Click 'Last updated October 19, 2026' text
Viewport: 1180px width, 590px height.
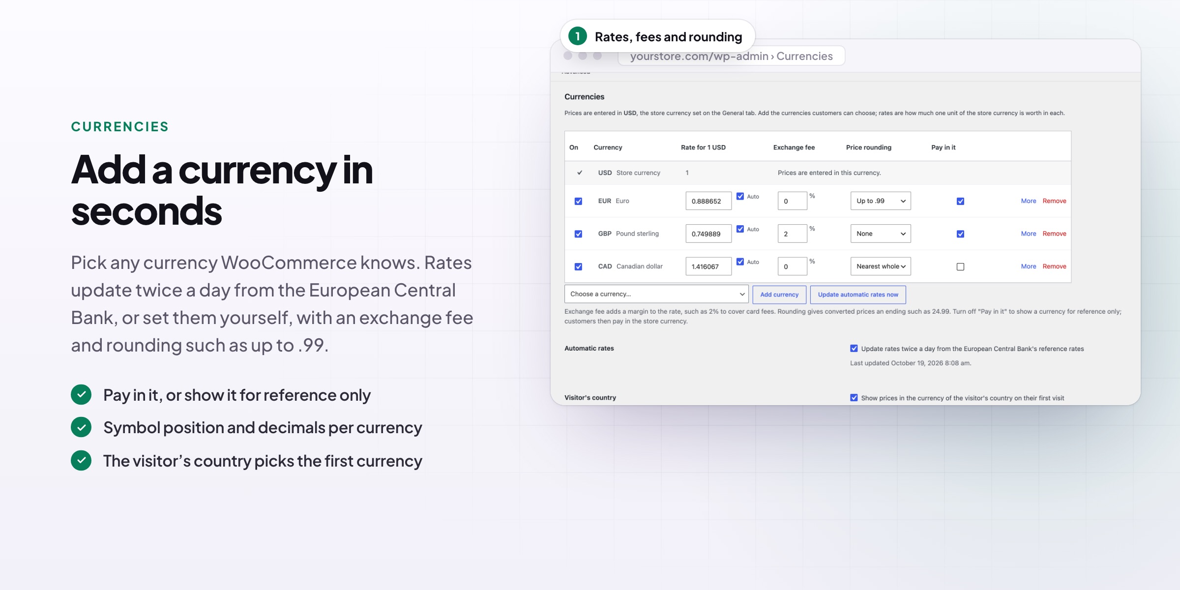(x=911, y=363)
